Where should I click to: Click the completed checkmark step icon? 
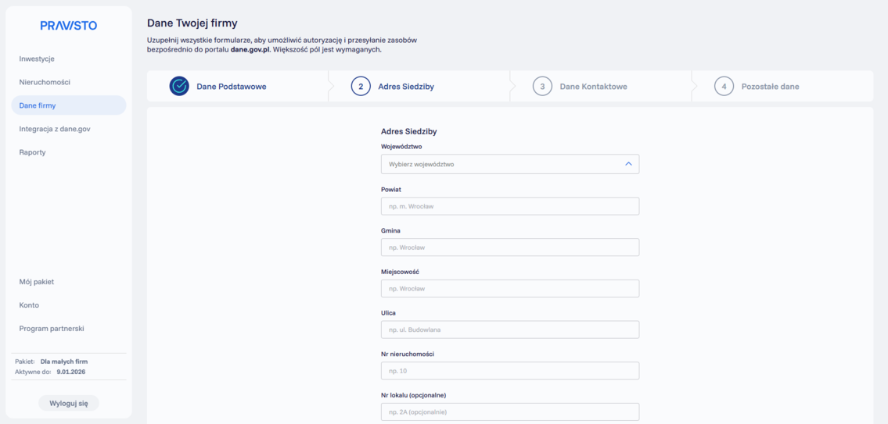pyautogui.click(x=179, y=86)
